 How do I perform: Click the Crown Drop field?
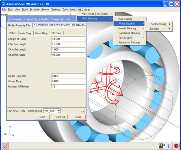[68, 81]
